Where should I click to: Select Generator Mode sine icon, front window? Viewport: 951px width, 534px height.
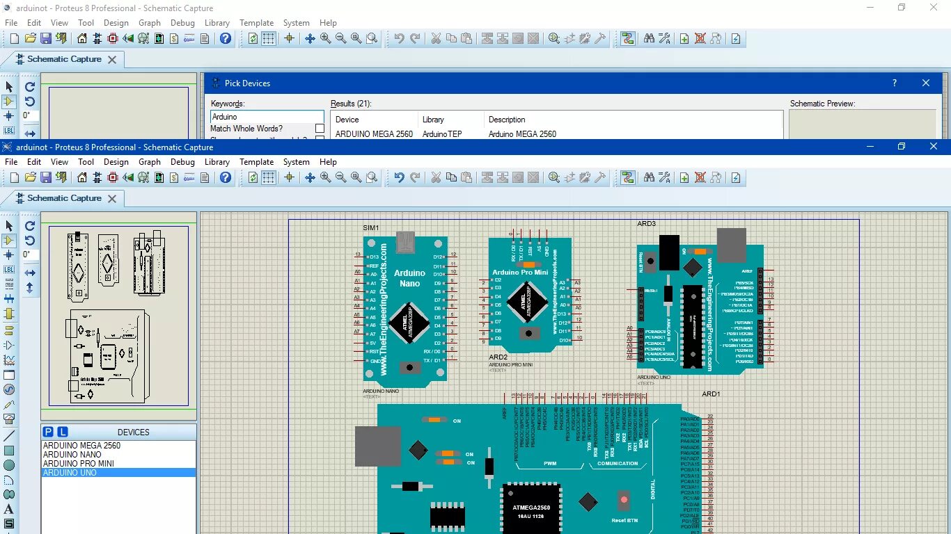[9, 390]
